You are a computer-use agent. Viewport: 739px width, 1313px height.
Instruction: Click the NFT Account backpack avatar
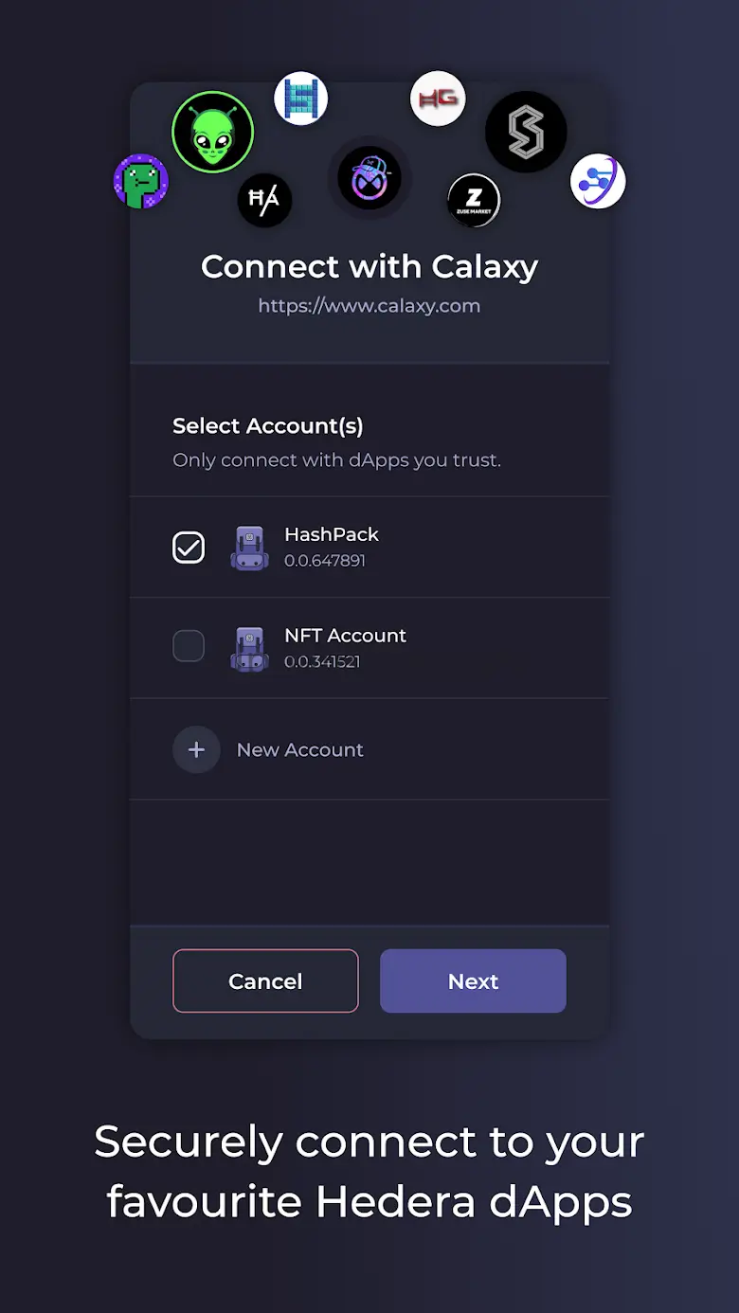click(249, 648)
